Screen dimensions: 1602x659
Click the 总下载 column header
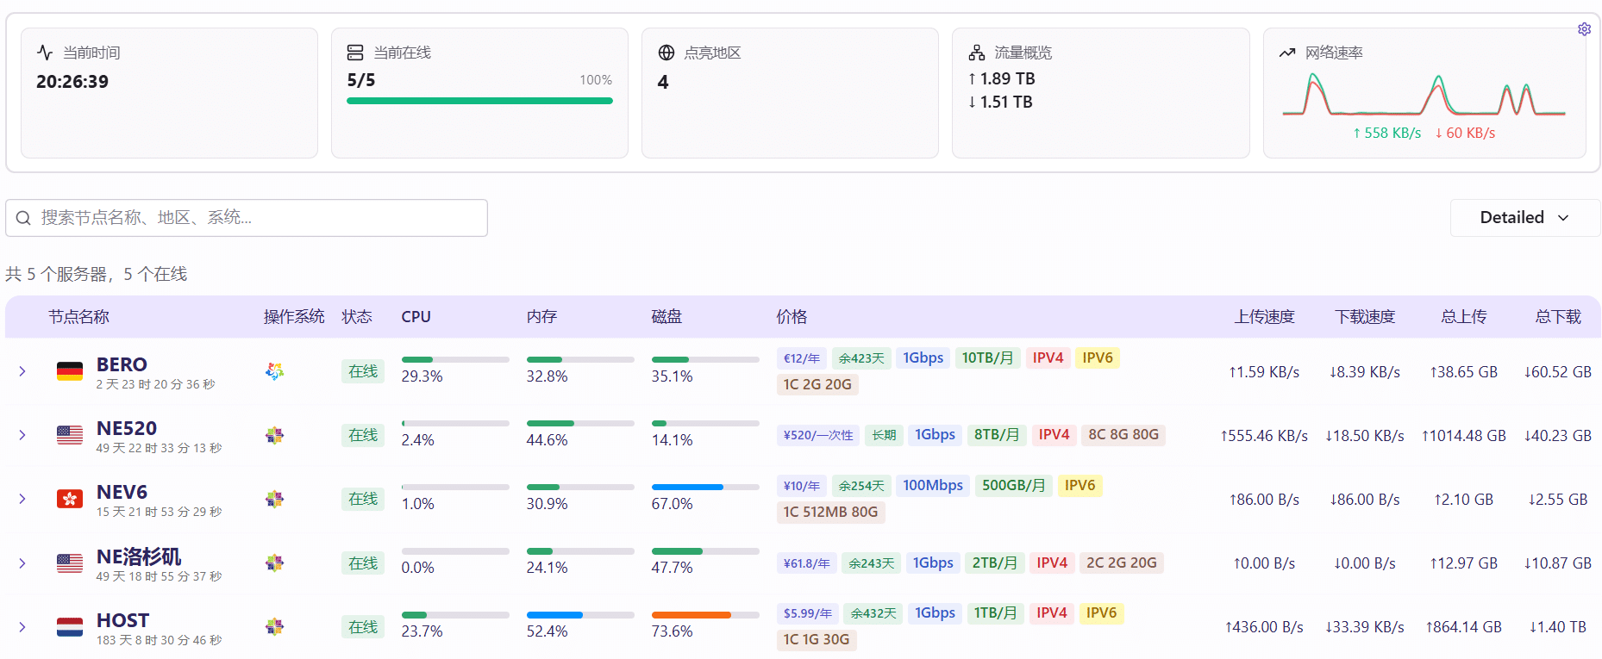tap(1557, 317)
